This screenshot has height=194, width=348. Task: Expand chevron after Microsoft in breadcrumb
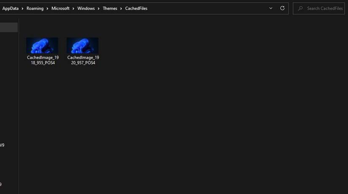click(x=73, y=8)
